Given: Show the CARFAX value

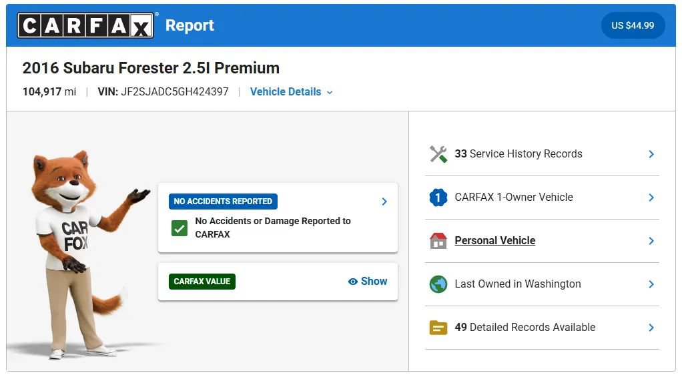Looking at the screenshot, I should [x=368, y=282].
